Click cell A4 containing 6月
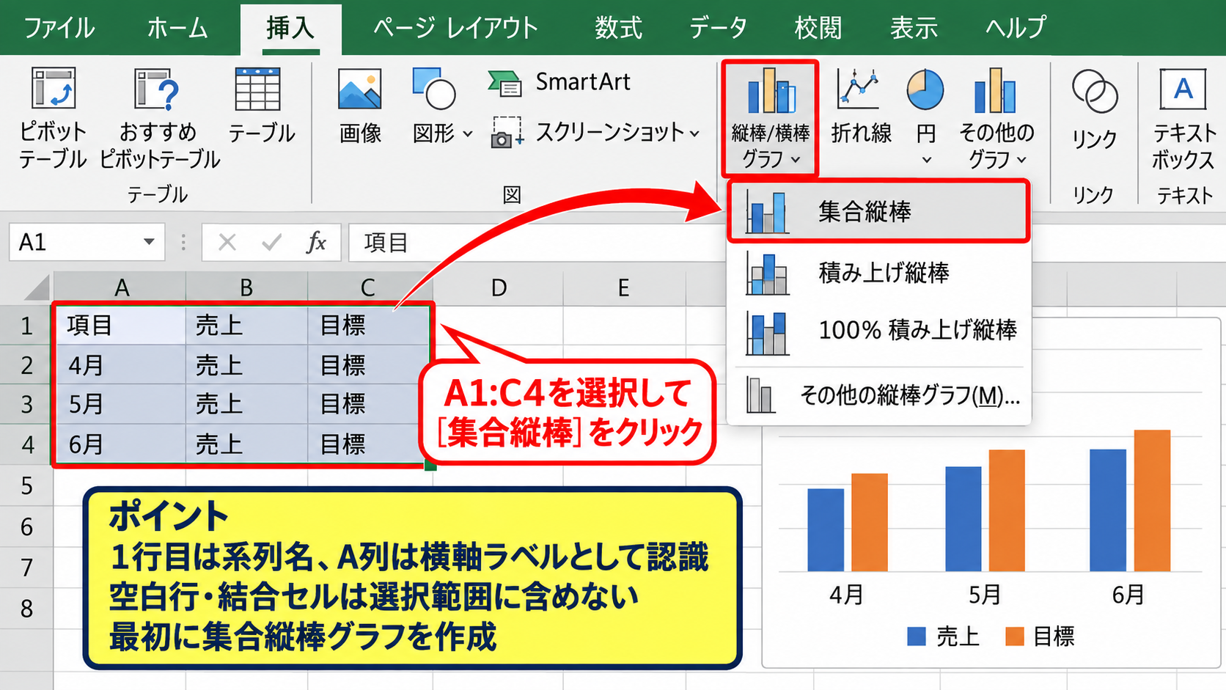Viewport: 1226px width, 690px height. click(x=120, y=444)
